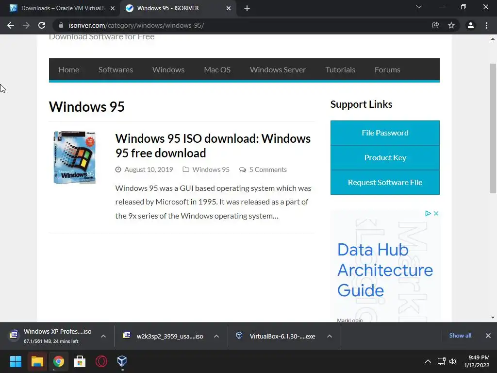This screenshot has height=373, width=497.
Task: Open the tab search chevron
Action: tap(419, 7)
